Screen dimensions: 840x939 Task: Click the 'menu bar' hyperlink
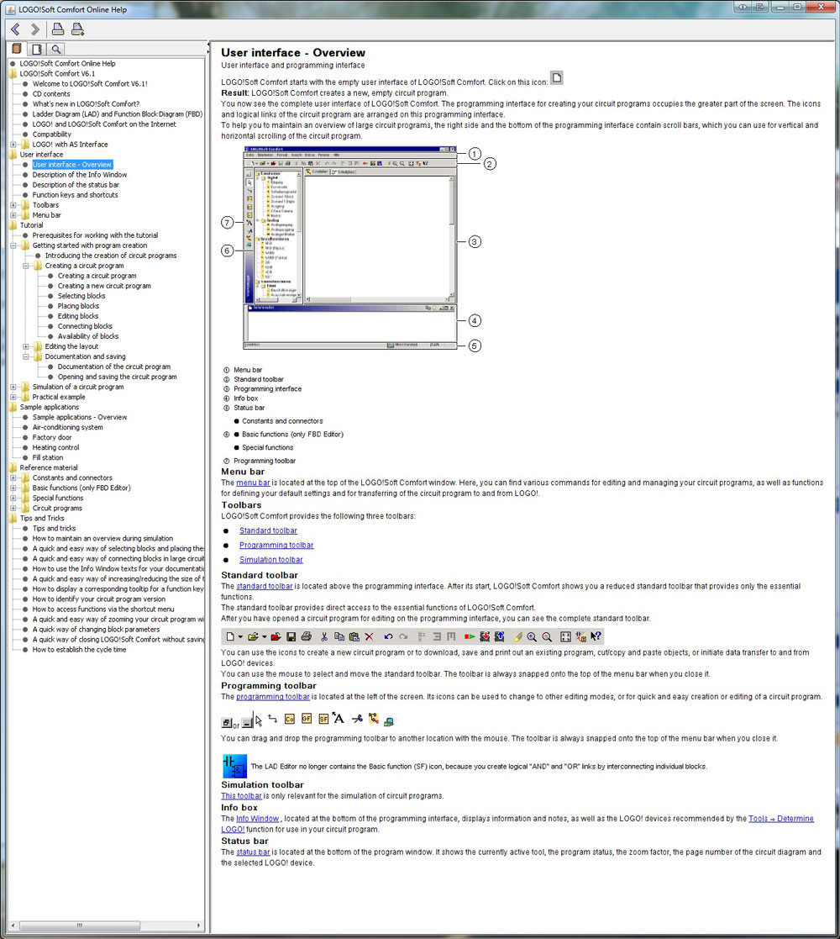click(253, 483)
